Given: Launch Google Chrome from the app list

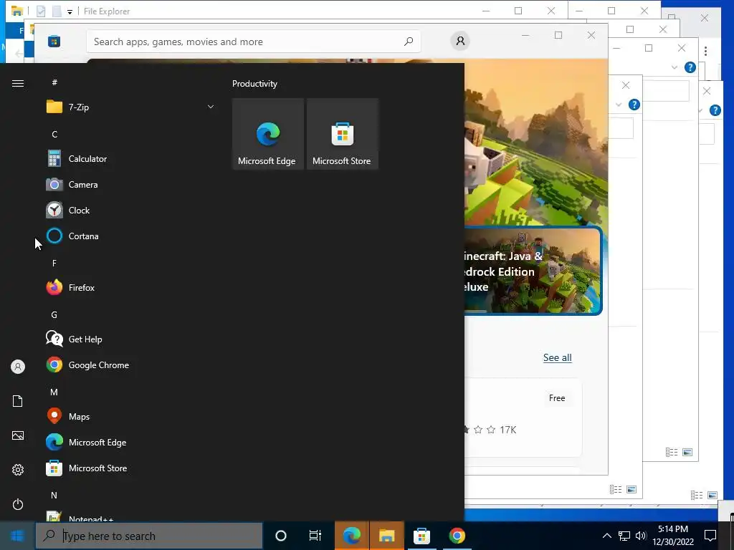Looking at the screenshot, I should 130,365.
